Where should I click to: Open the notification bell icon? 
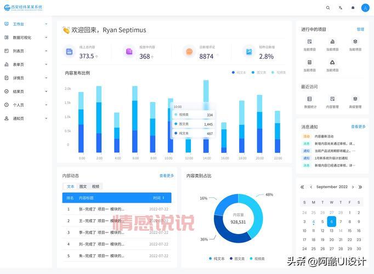(x=353, y=8)
